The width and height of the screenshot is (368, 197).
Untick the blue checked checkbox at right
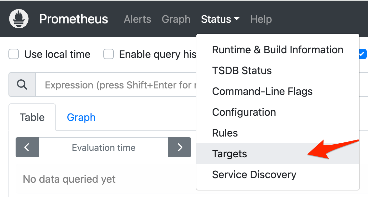(x=363, y=54)
